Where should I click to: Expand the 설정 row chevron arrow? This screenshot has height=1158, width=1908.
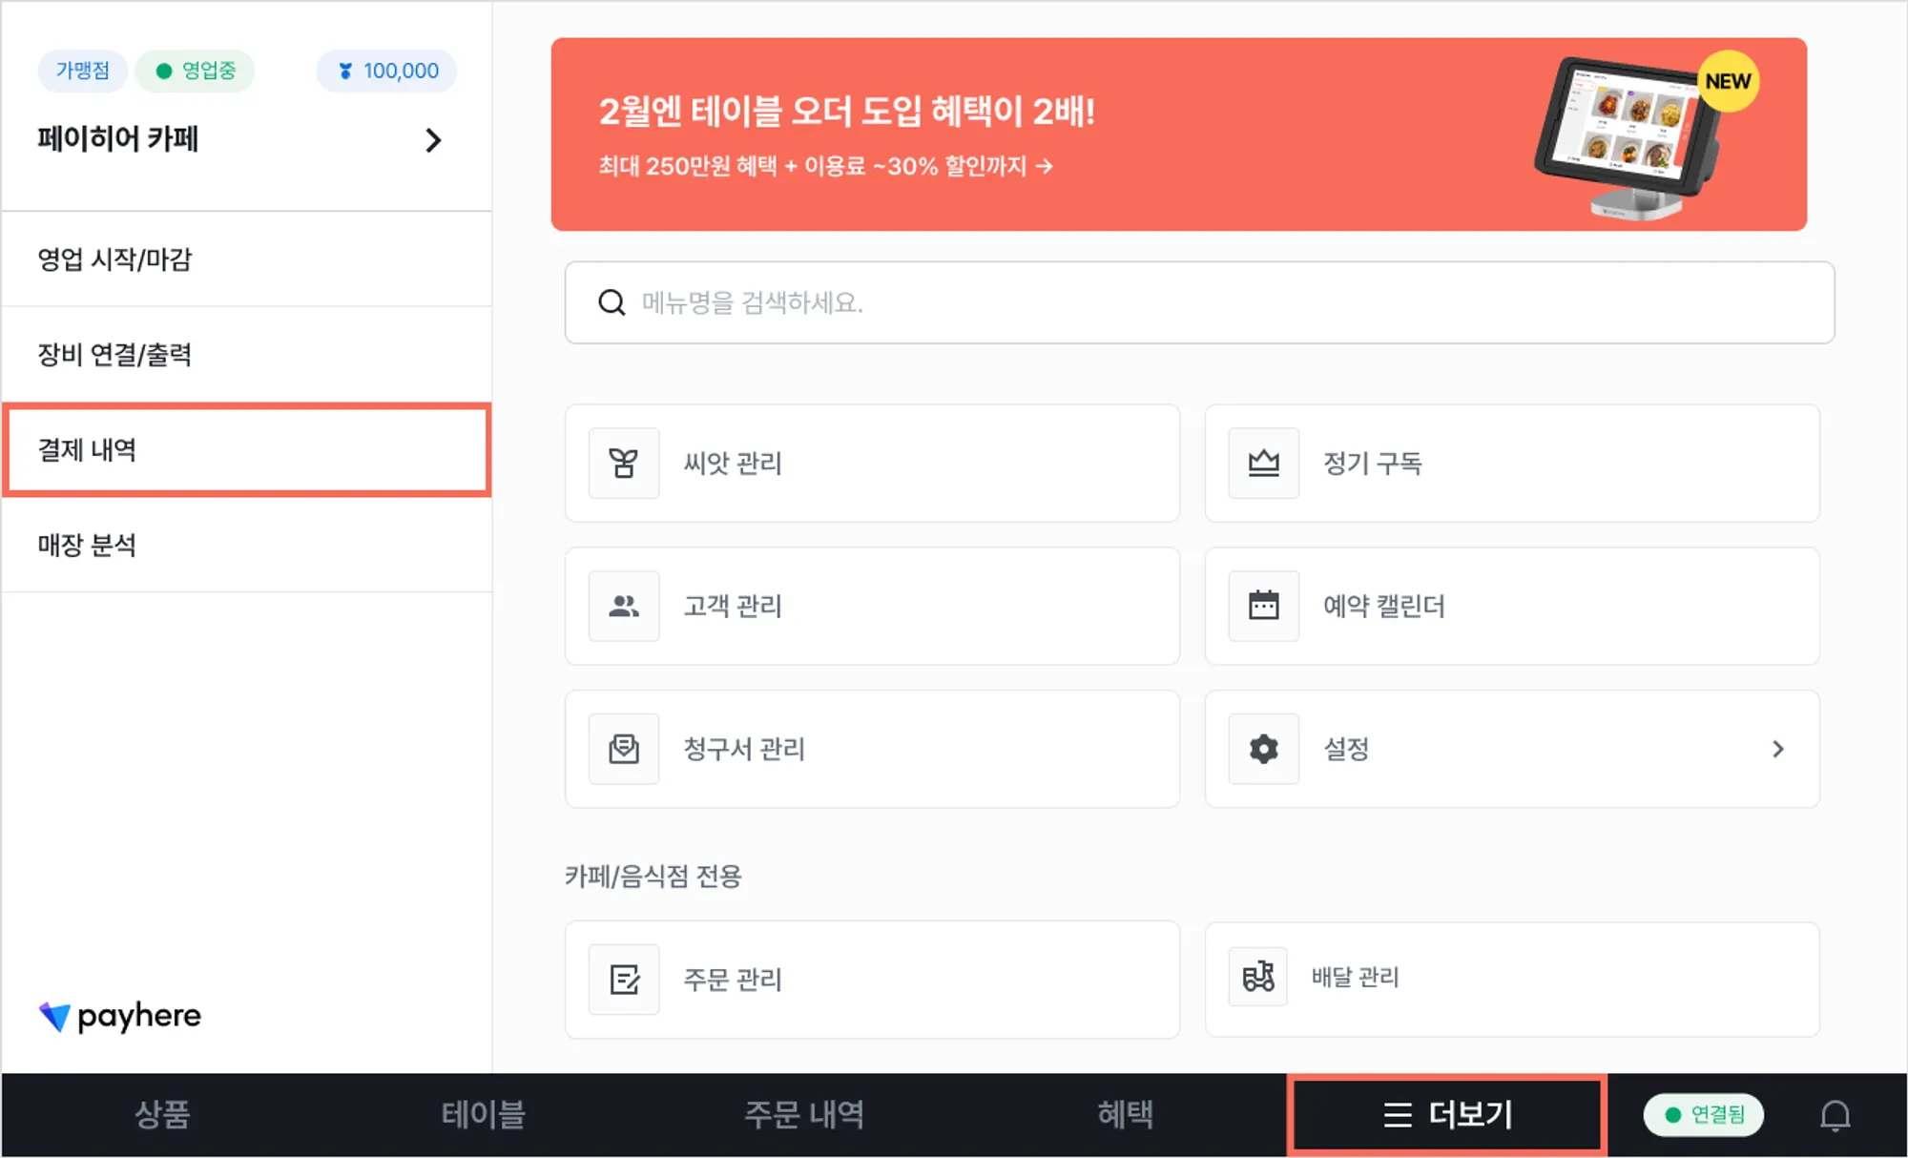(1777, 750)
